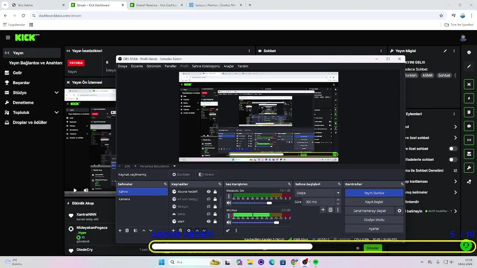Move scene up in Sahneler panel
Viewport: 477px width, 268px height.
tap(144, 231)
